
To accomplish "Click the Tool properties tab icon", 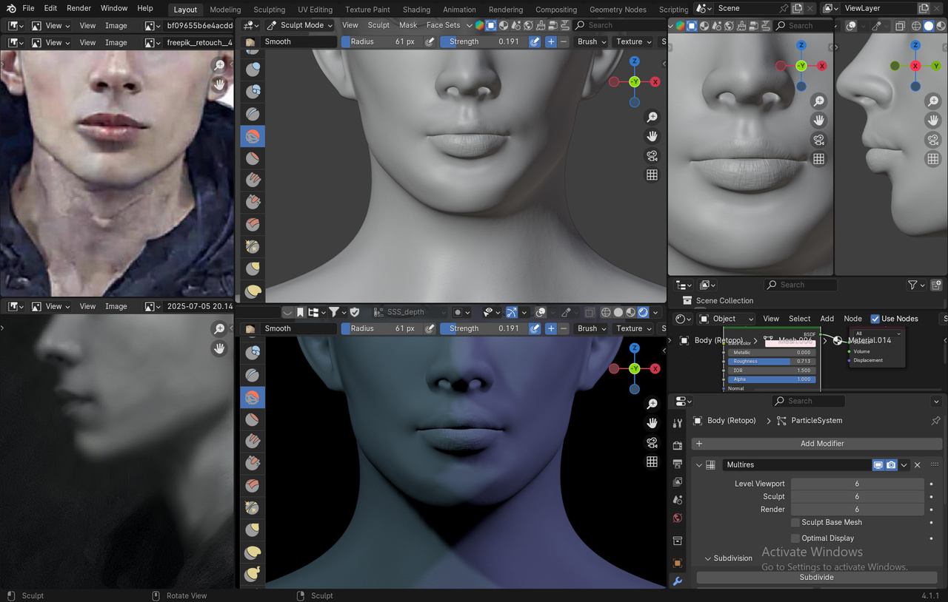I will coord(677,423).
